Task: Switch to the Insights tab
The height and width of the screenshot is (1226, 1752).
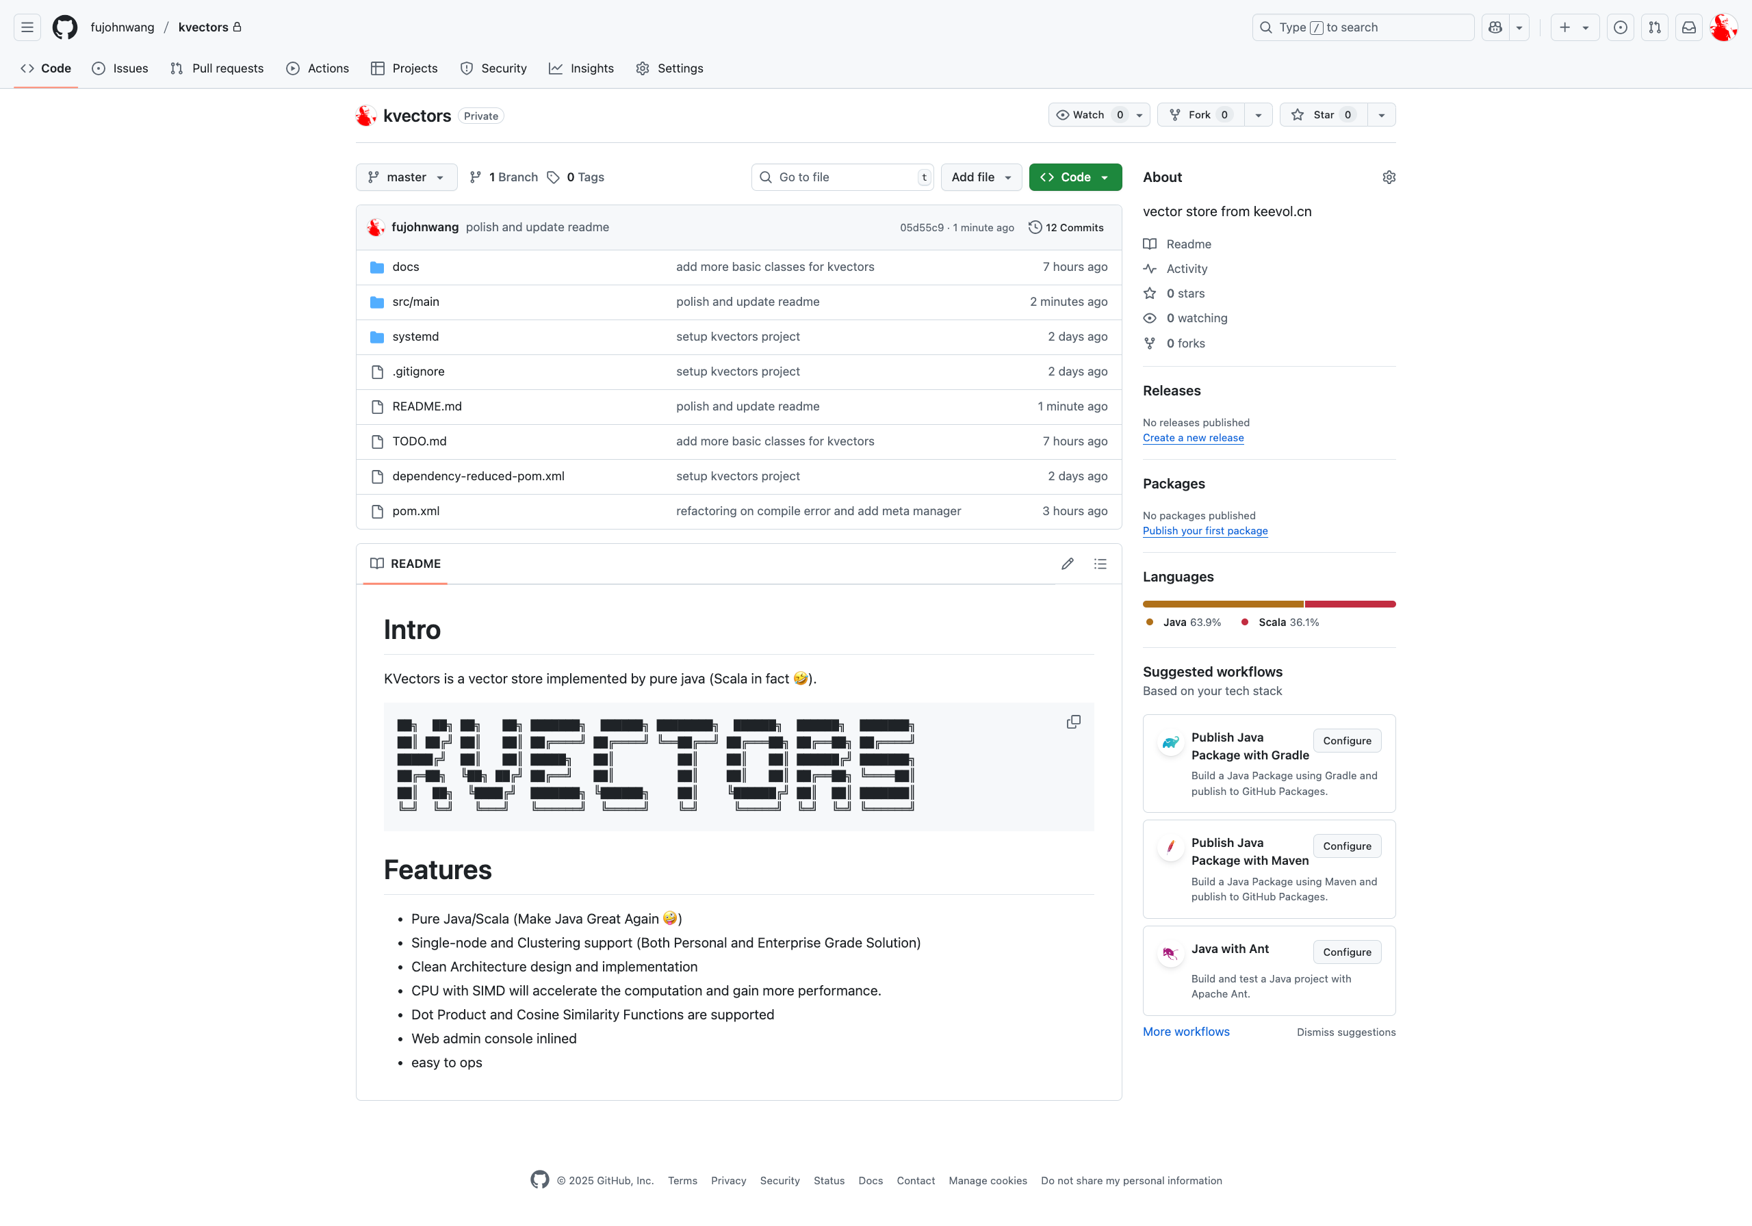Action: tap(582, 68)
